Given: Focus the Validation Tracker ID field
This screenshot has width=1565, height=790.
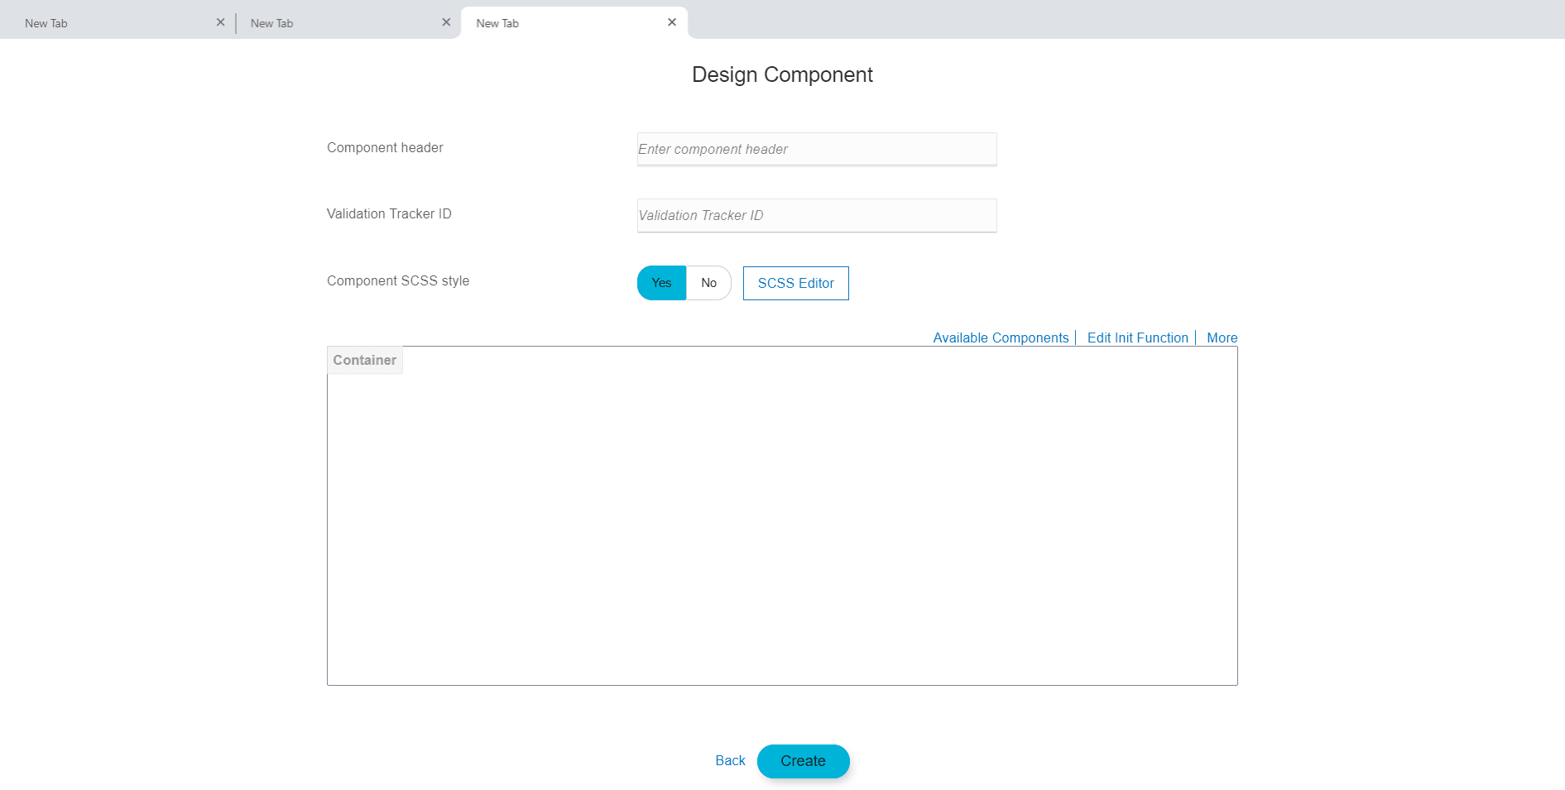Looking at the screenshot, I should point(816,215).
